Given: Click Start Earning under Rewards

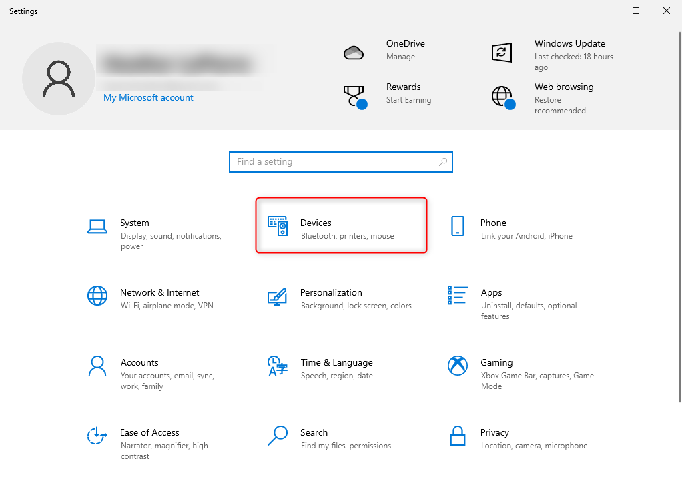Looking at the screenshot, I should click(408, 100).
